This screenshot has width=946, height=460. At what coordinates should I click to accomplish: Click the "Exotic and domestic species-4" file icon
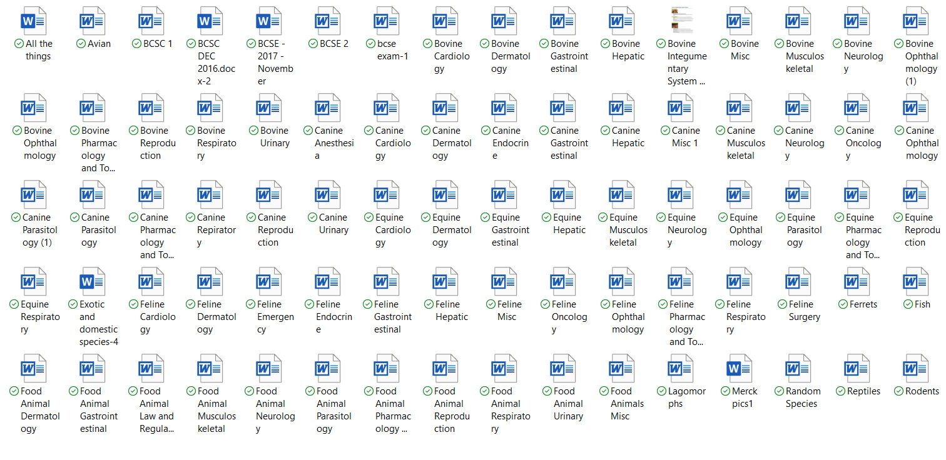click(93, 281)
